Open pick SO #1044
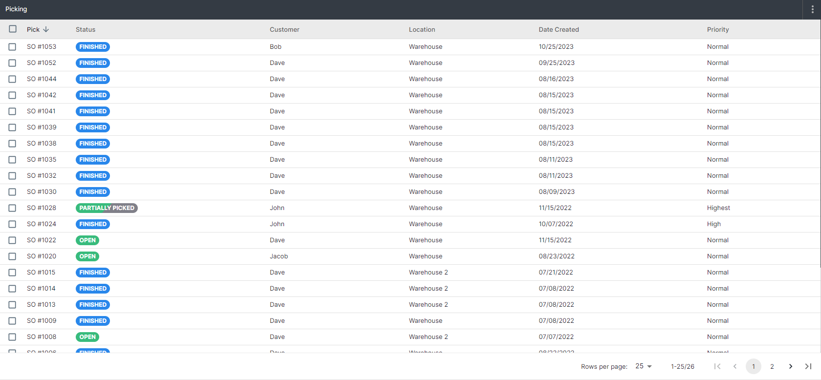Image resolution: width=821 pixels, height=380 pixels. pyautogui.click(x=42, y=79)
